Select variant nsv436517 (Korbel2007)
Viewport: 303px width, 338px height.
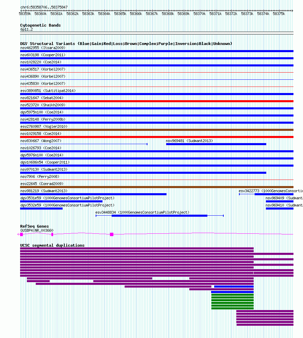click(x=43, y=69)
